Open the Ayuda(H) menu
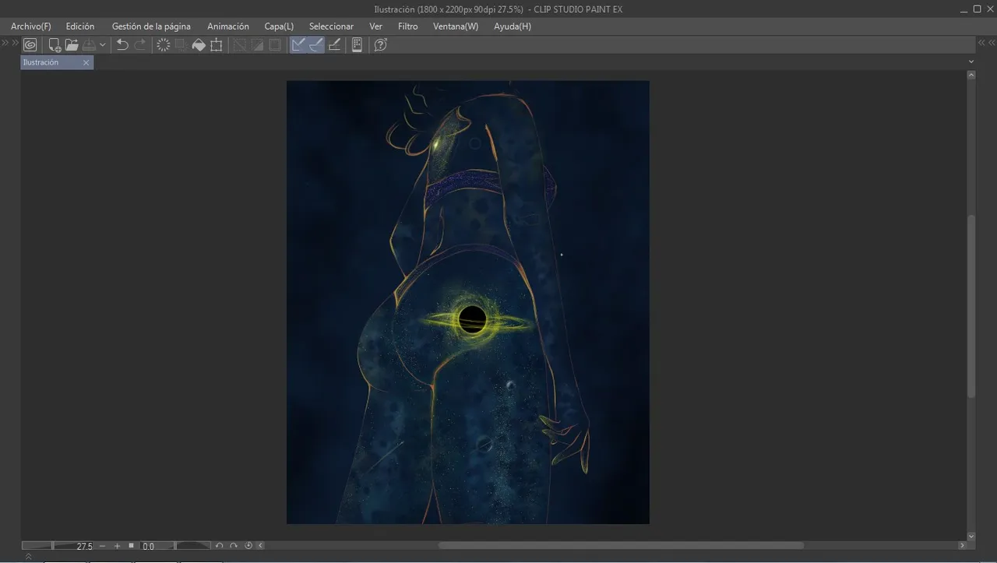 [513, 26]
